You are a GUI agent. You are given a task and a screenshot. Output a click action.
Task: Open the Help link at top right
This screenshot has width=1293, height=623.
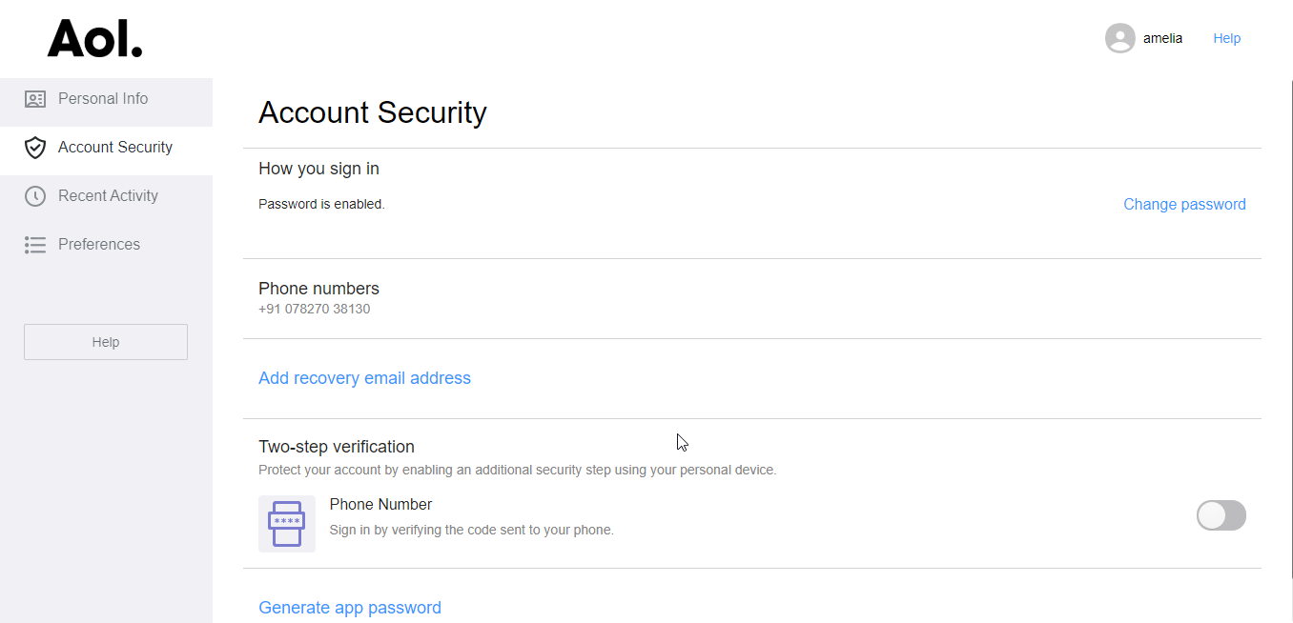1227,38
